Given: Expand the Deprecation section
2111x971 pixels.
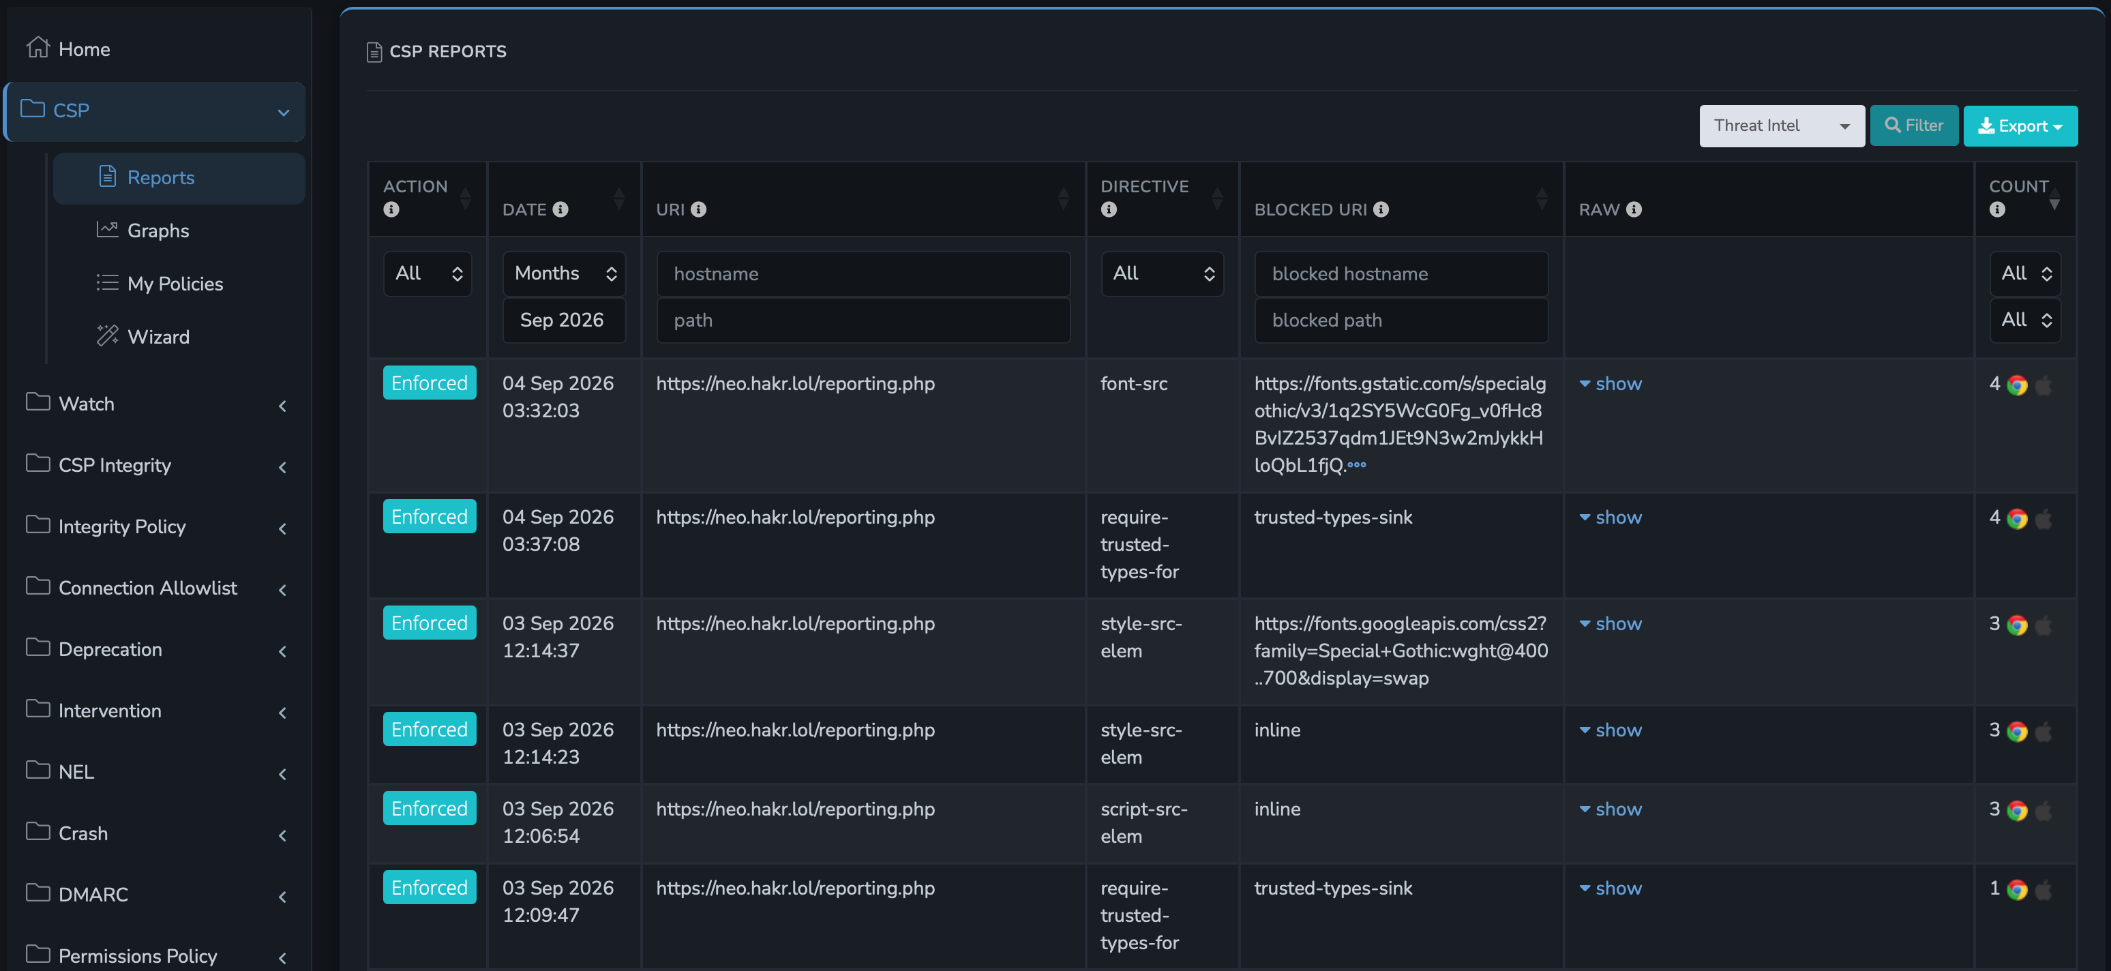Looking at the screenshot, I should [155, 650].
